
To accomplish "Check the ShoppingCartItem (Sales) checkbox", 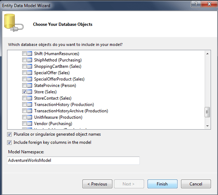I will click(x=24, y=66).
